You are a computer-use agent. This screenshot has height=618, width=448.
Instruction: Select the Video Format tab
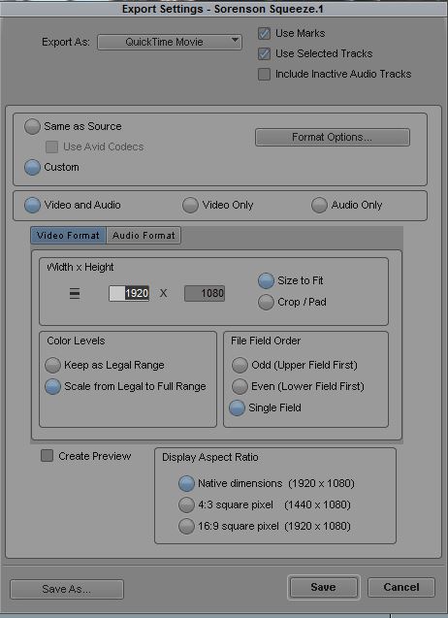[x=68, y=236]
